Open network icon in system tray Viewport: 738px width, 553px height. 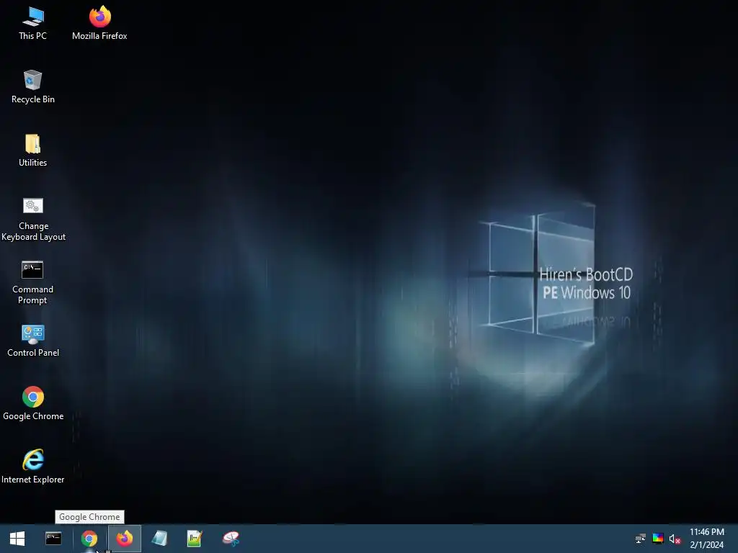pos(641,539)
